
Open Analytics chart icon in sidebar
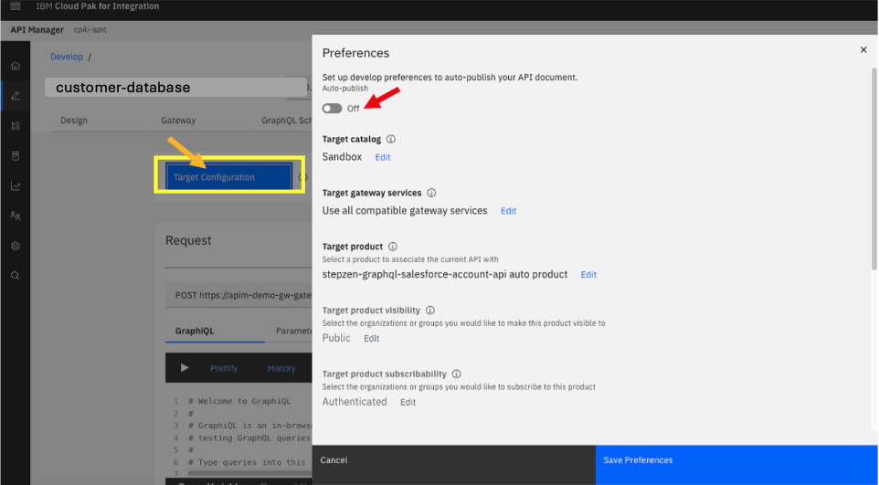pos(15,186)
